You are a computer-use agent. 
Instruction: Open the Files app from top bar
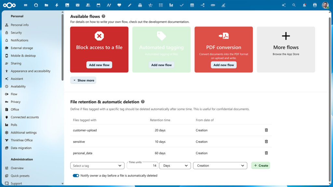click(x=46, y=5)
